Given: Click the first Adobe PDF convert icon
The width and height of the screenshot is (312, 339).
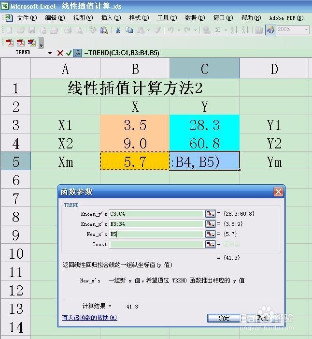Looking at the screenshot, I should 10,43.
